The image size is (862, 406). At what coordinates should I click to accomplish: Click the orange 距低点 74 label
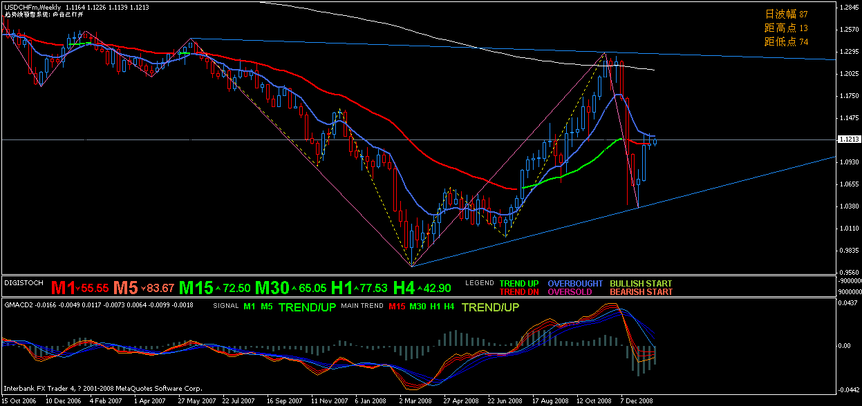click(786, 41)
